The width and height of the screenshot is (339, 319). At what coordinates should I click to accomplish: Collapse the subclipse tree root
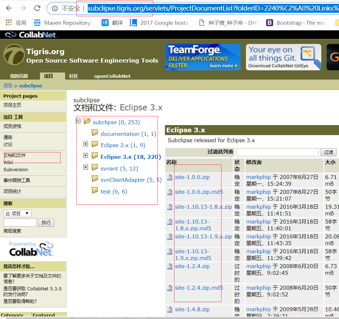pos(78,121)
